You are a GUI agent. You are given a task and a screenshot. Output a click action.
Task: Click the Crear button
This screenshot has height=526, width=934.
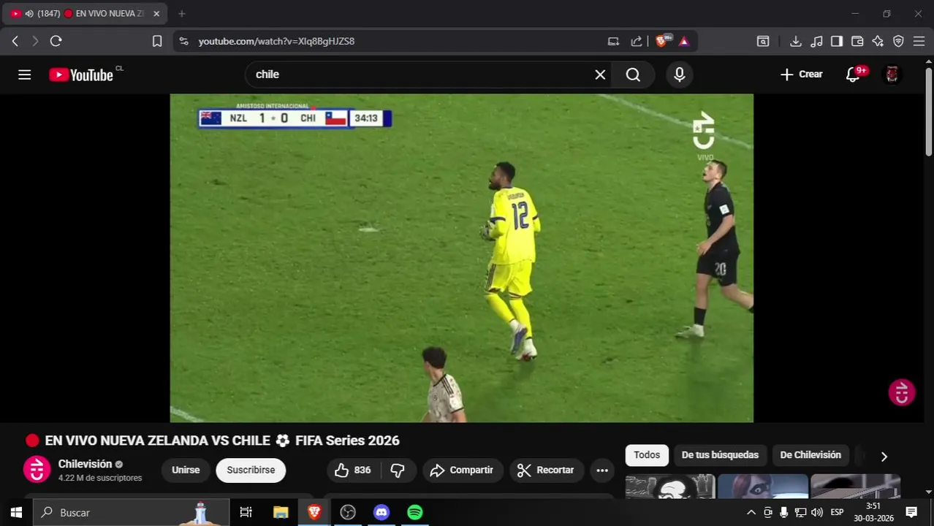(802, 75)
